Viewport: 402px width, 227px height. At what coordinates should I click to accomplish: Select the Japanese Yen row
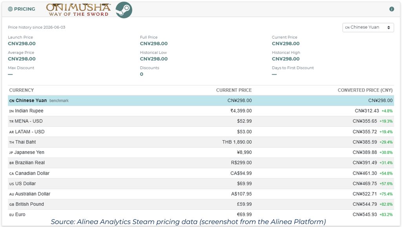201,152
